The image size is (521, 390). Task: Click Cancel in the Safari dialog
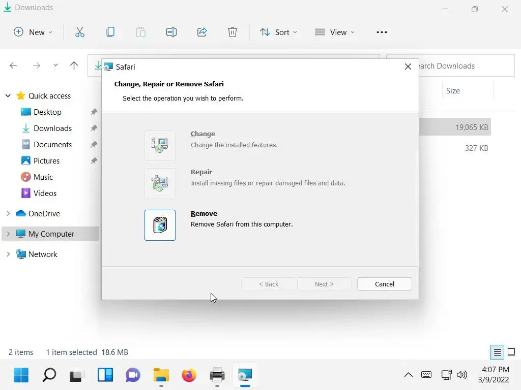click(385, 284)
